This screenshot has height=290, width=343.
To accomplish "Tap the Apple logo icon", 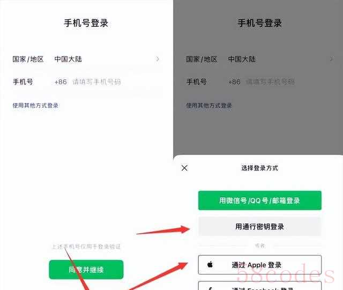I will pos(210,264).
